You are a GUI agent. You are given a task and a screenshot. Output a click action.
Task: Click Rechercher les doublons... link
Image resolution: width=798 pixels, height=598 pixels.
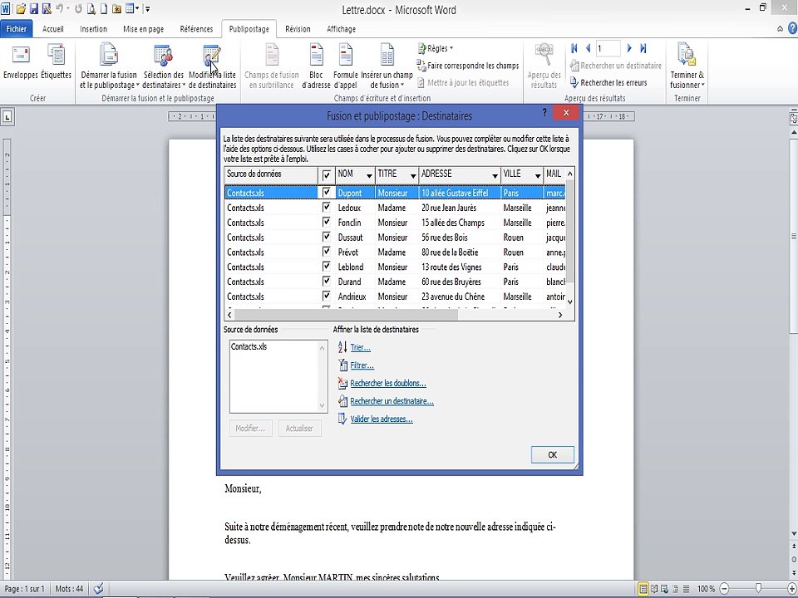pos(388,383)
